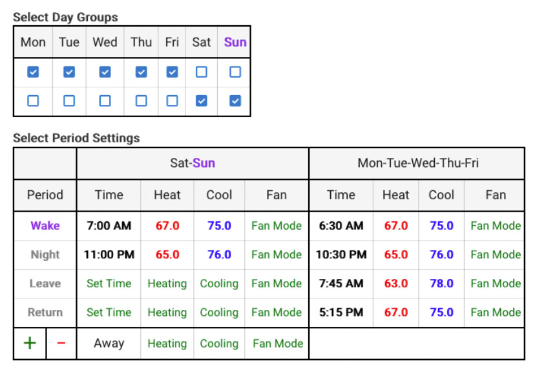The width and height of the screenshot is (557, 387).
Task: Uncheck Friday in the first day group
Action: [x=172, y=72]
